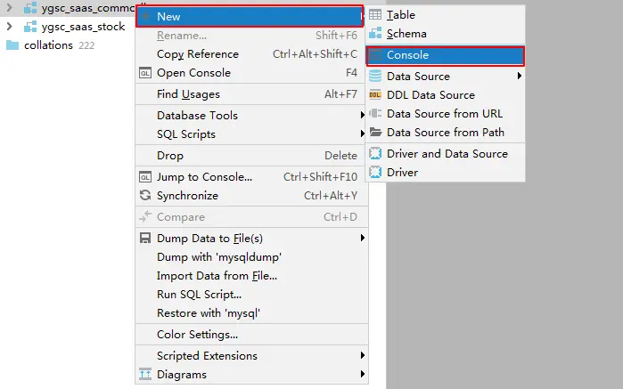
Task: Click the Table grid icon in submenu
Action: tap(375, 15)
